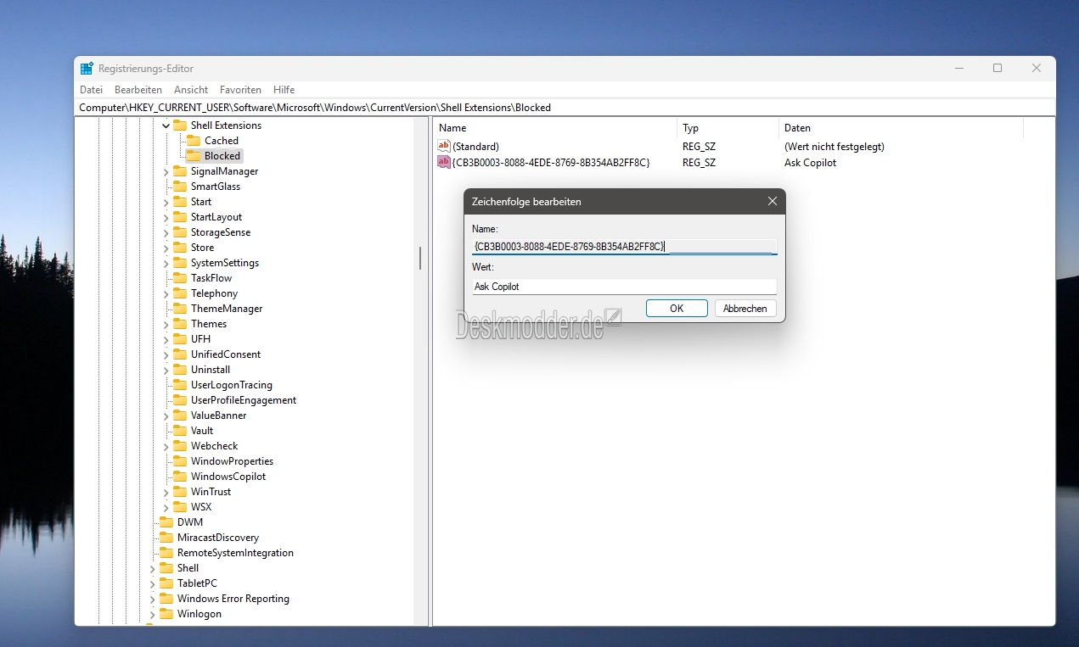Confirm the dialog with OK
The image size is (1079, 647).
pos(677,309)
